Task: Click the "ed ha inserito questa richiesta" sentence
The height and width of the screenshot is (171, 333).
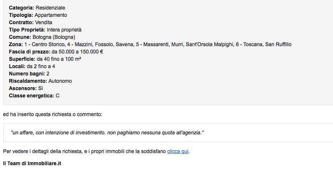Action: coord(52,114)
